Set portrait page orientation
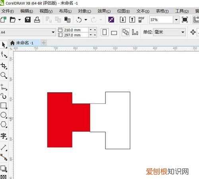Screen dimensions: 199x179 105,32
